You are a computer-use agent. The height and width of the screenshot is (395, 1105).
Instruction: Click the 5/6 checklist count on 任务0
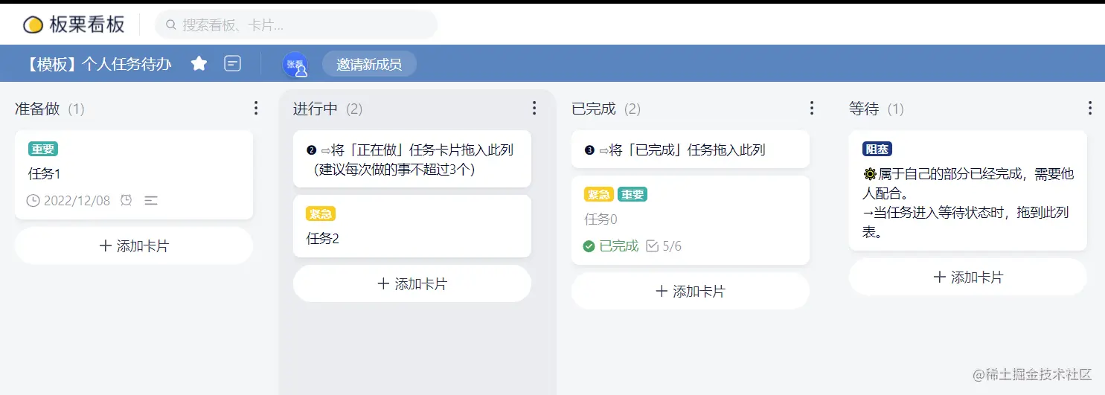(x=672, y=246)
